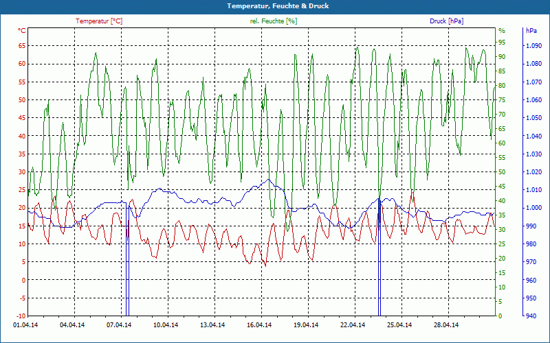Click the date label 01.04.14
Viewport: 550px width, 343px height.
coord(25,325)
